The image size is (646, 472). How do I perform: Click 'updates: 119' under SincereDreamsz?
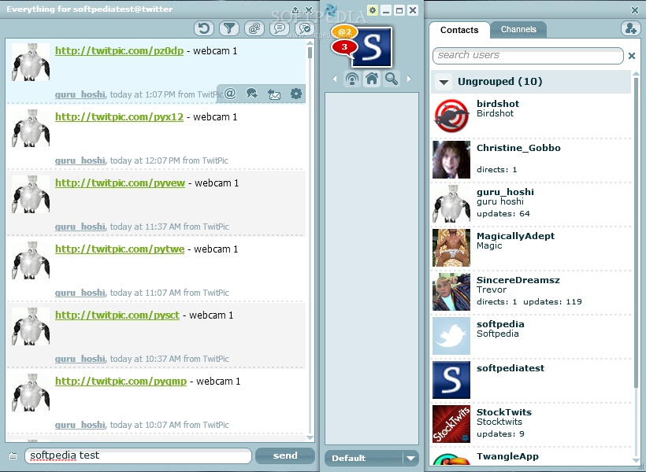(552, 301)
